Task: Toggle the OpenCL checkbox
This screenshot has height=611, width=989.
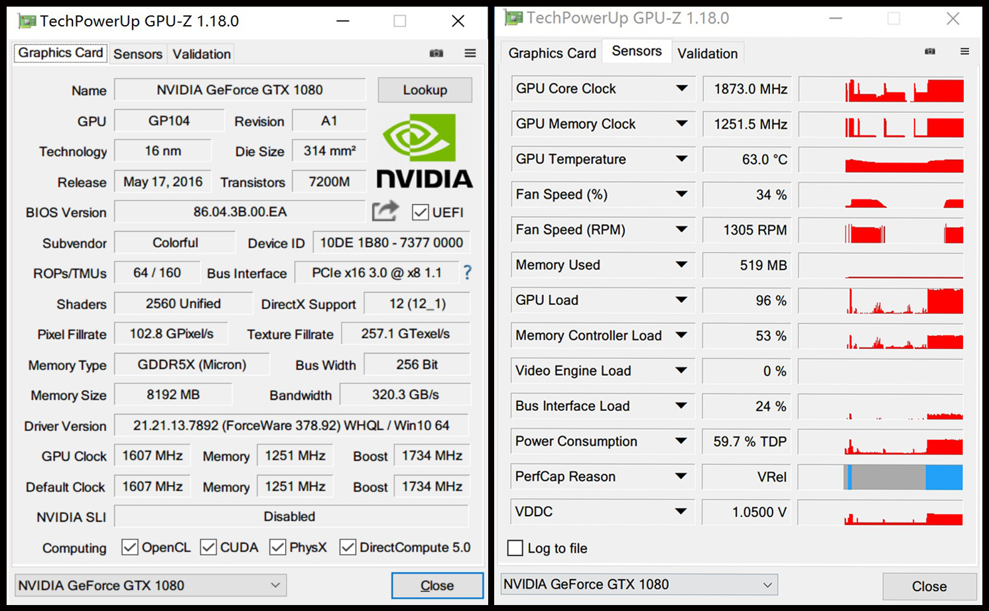Action: (x=130, y=547)
